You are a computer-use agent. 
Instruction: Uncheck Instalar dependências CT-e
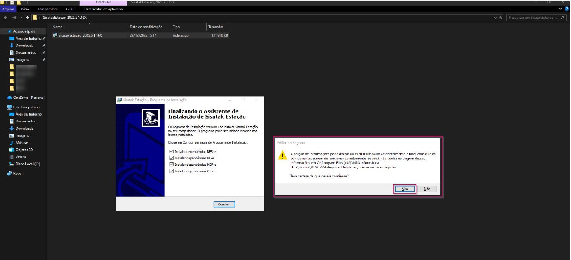click(x=171, y=171)
